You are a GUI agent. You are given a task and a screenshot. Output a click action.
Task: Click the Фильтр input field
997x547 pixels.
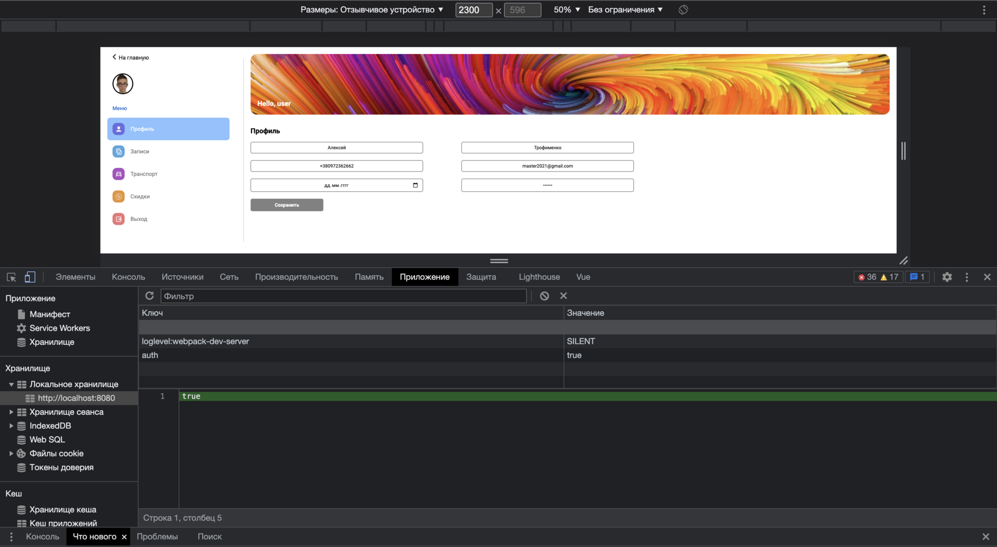pyautogui.click(x=343, y=296)
